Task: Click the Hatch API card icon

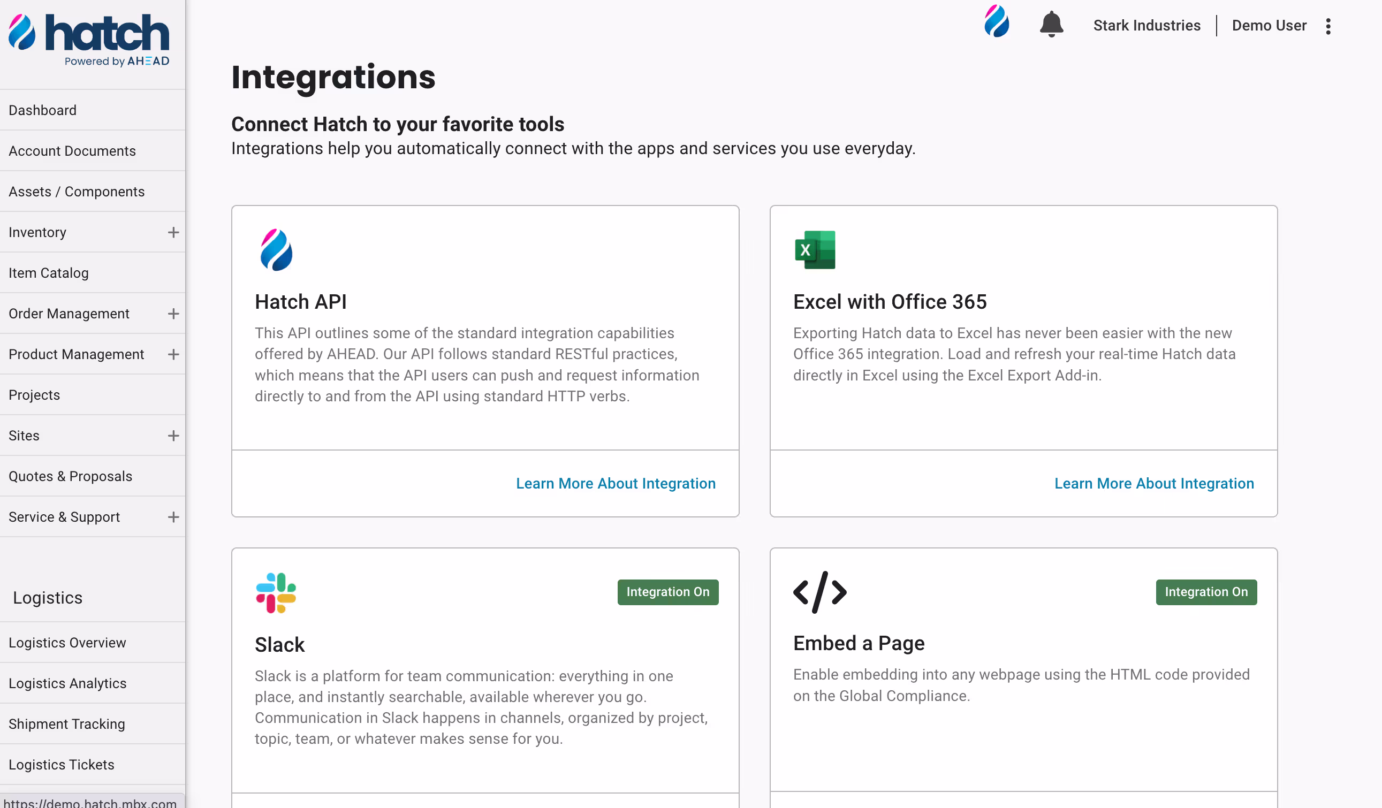Action: [276, 250]
